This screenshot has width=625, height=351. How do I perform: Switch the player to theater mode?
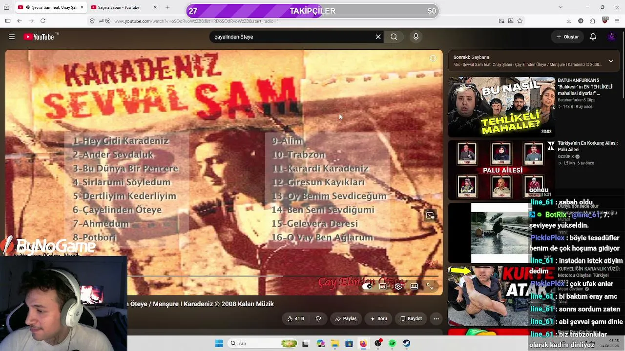pos(414,286)
